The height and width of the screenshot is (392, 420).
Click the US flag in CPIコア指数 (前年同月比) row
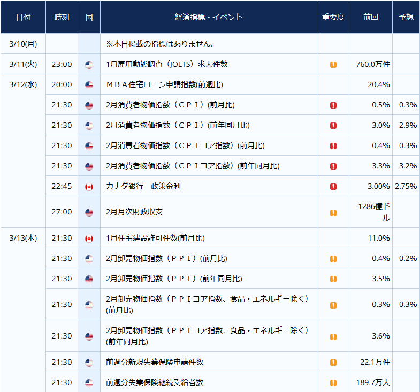coord(89,166)
